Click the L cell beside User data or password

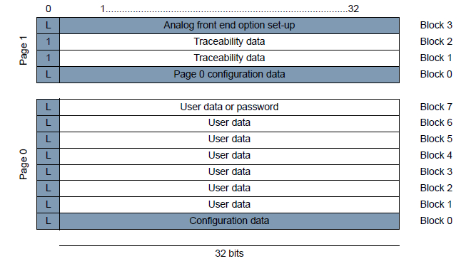click(49, 107)
